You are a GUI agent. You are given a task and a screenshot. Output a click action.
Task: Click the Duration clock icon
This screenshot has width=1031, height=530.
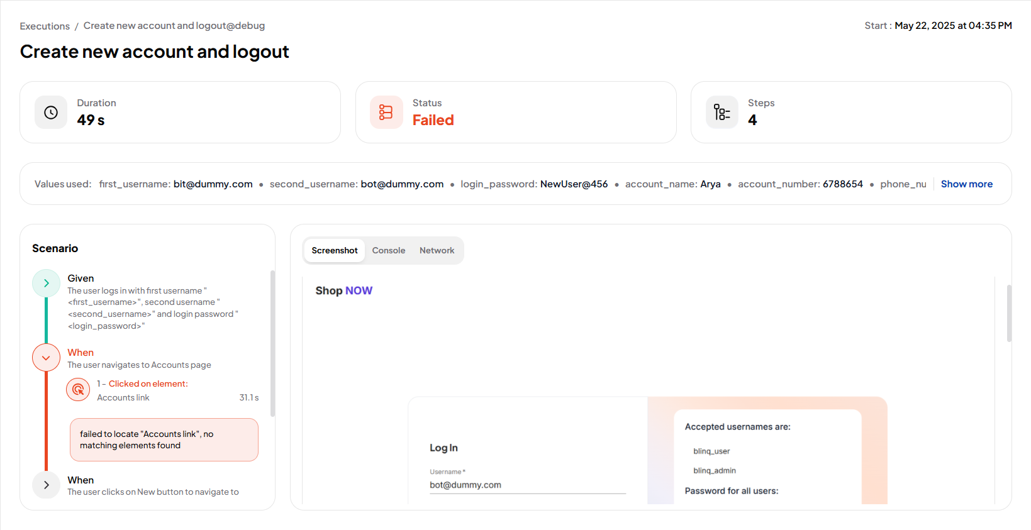[x=51, y=113]
